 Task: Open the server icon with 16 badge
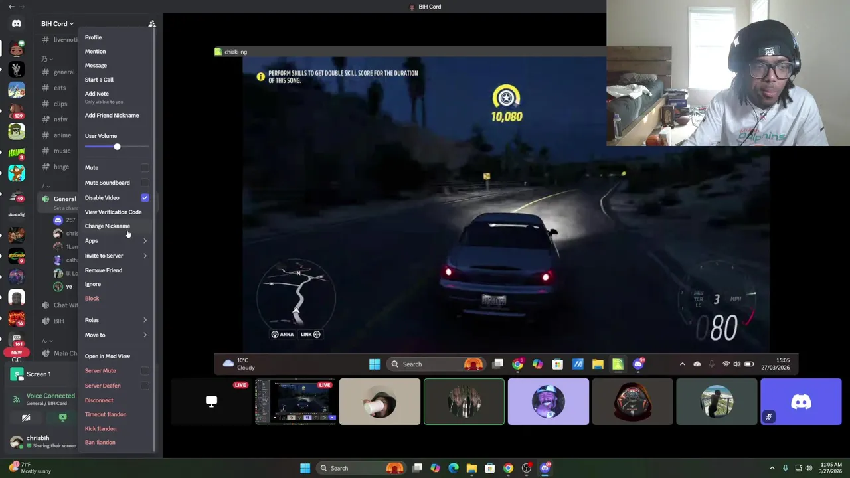pos(17,319)
